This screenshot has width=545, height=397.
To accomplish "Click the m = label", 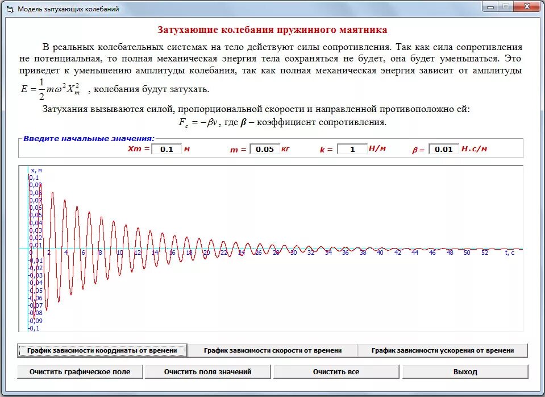I will pyautogui.click(x=238, y=150).
